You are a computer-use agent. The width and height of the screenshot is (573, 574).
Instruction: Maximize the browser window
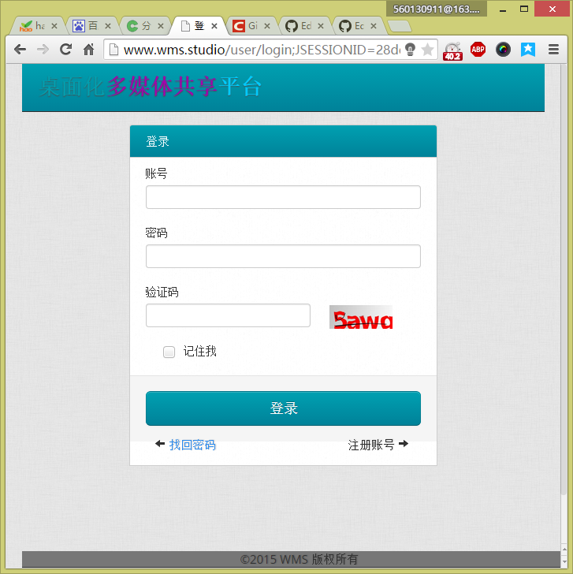[524, 9]
